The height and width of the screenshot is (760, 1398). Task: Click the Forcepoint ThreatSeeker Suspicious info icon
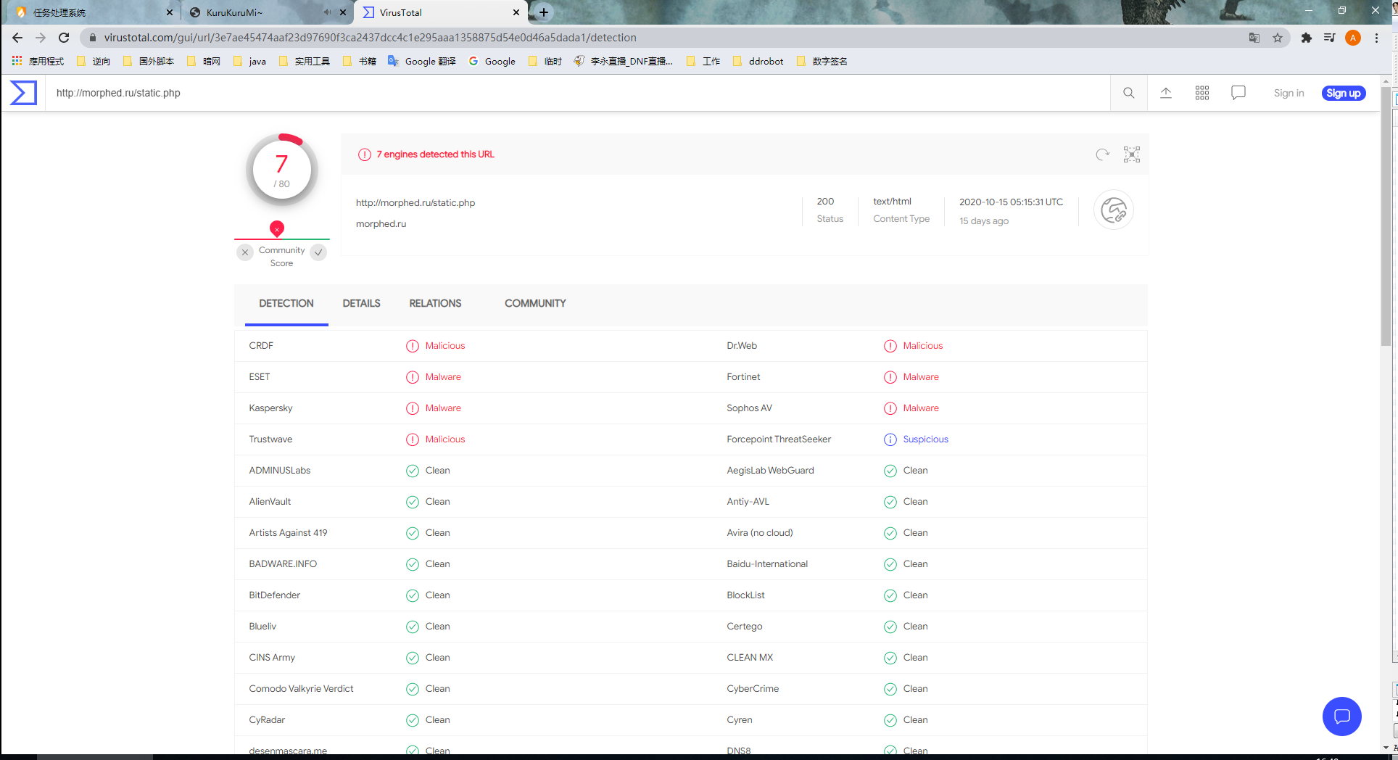click(x=890, y=439)
